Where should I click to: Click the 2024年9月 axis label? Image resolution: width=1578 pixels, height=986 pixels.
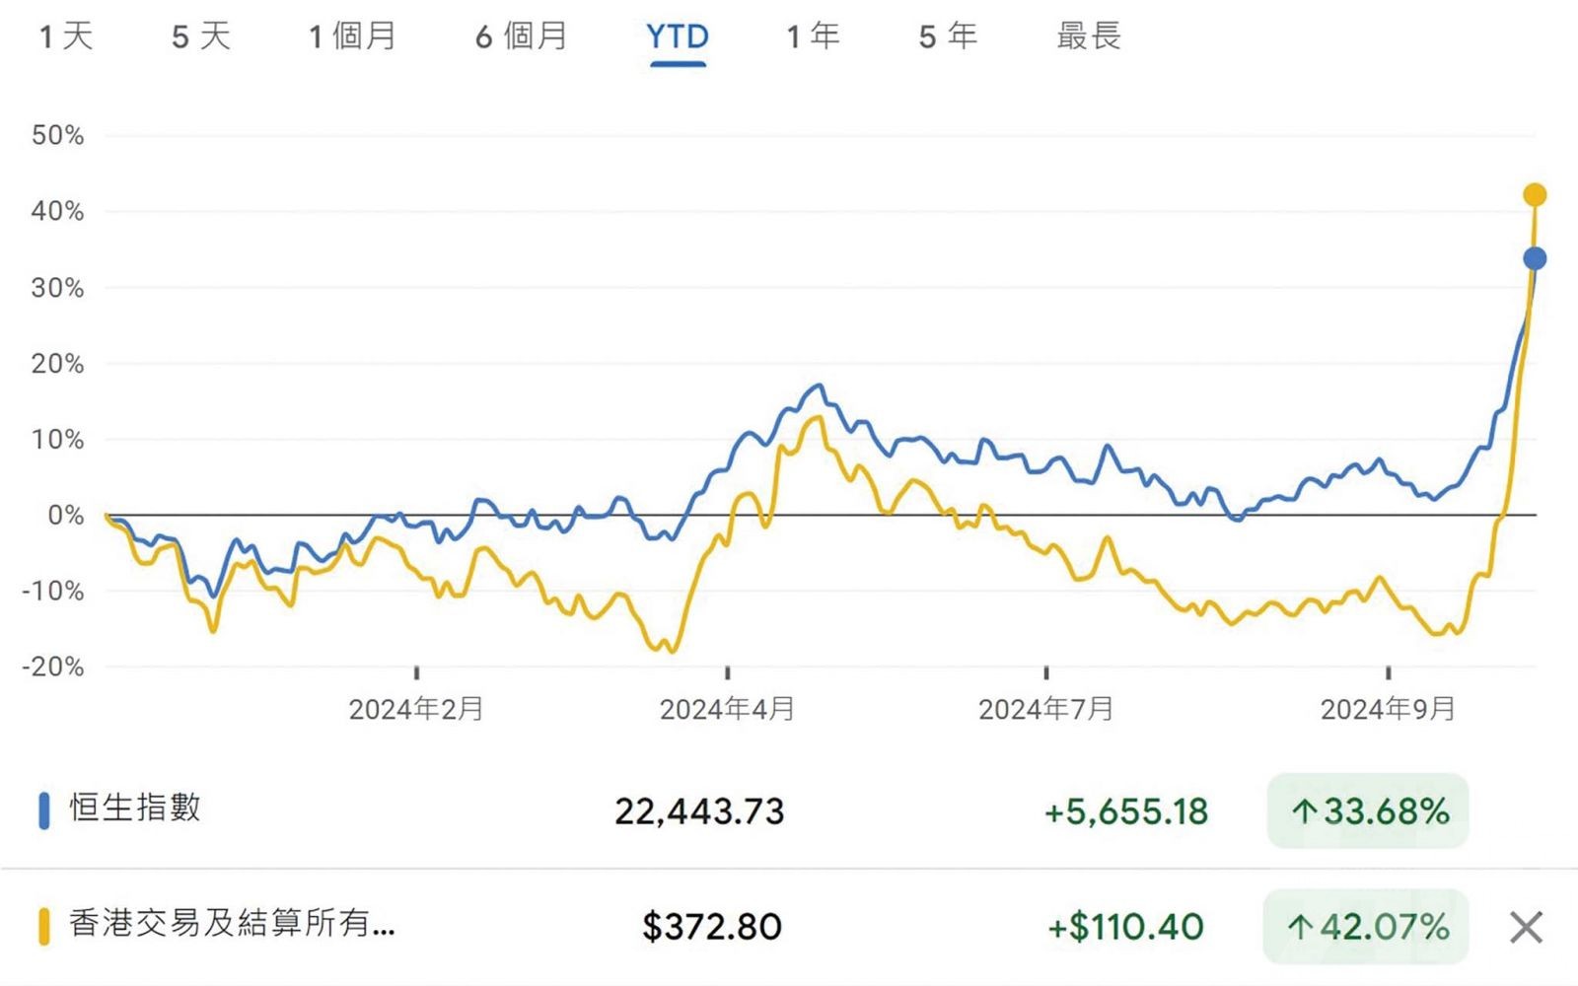(1388, 709)
